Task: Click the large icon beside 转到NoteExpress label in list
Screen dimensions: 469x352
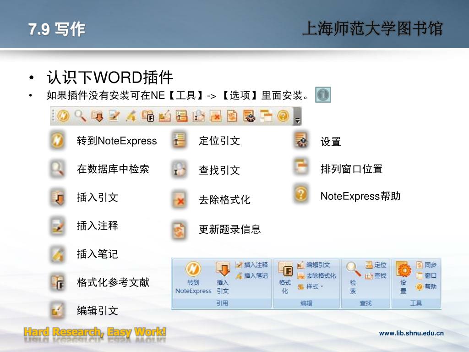Action: [x=57, y=140]
